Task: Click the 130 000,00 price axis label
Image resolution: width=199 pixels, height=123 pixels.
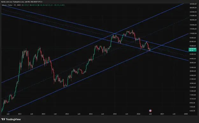Action: (193, 29)
